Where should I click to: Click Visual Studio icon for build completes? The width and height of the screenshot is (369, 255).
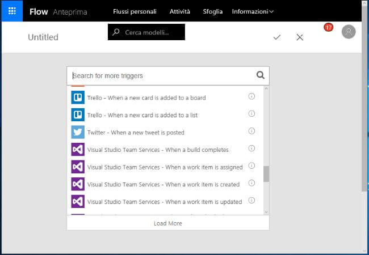coord(78,150)
